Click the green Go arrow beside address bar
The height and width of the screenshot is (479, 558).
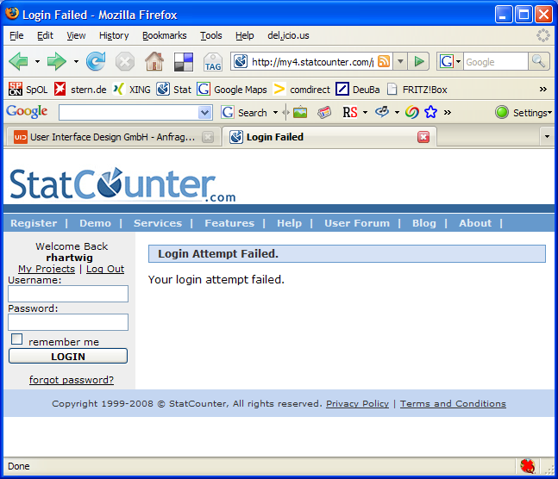419,62
